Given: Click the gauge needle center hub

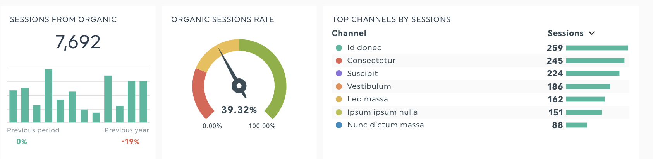Looking at the screenshot, I should (x=239, y=86).
